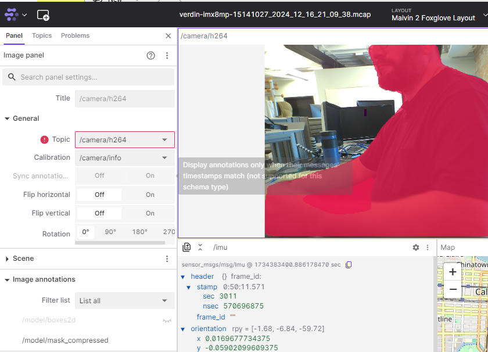Open the Calibration dropdown
Screen dimensions: 488x352
[x=124, y=158]
